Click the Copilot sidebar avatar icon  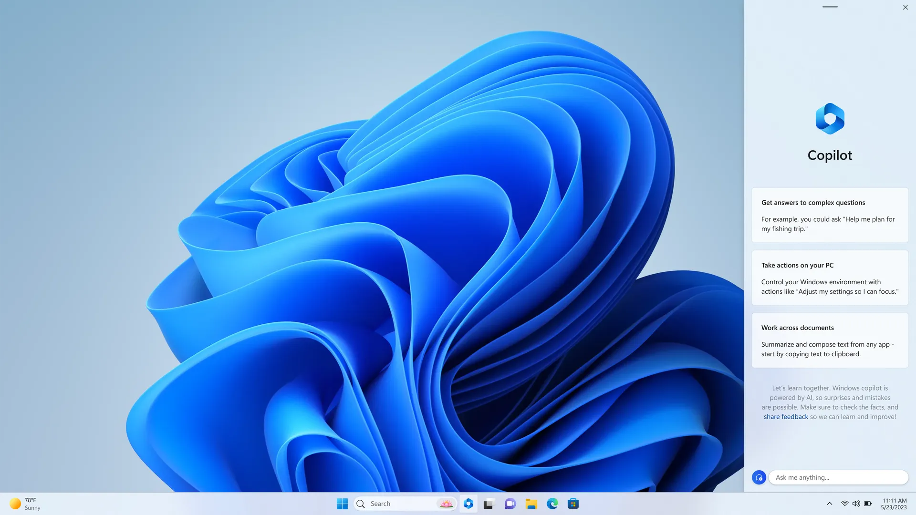pyautogui.click(x=759, y=477)
